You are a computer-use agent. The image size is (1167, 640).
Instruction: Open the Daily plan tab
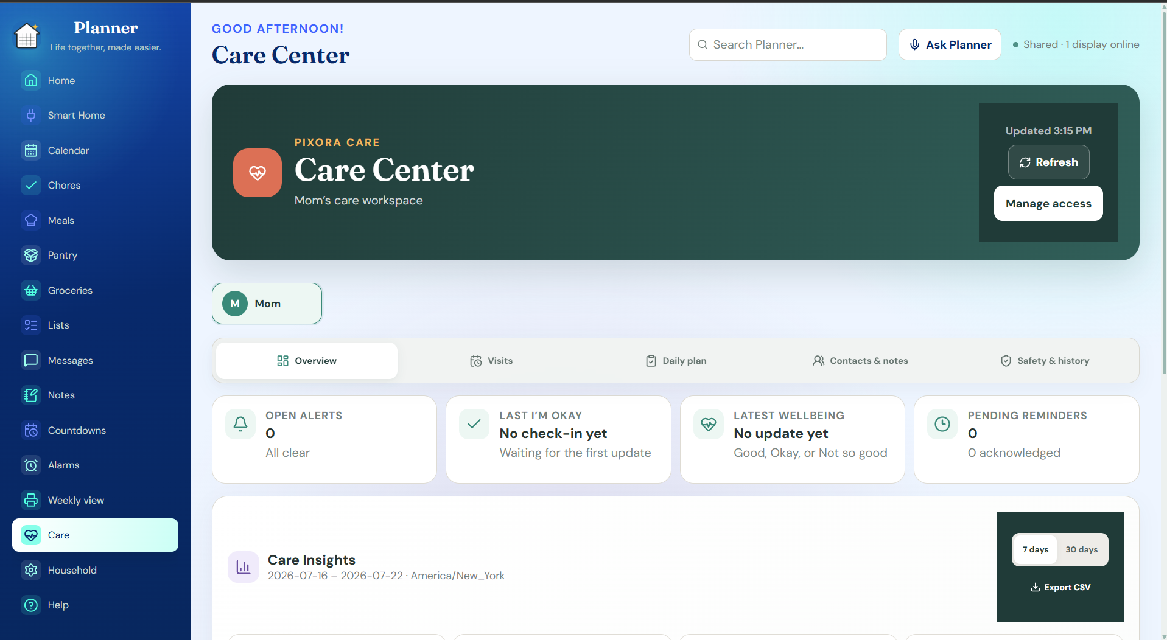click(x=676, y=361)
